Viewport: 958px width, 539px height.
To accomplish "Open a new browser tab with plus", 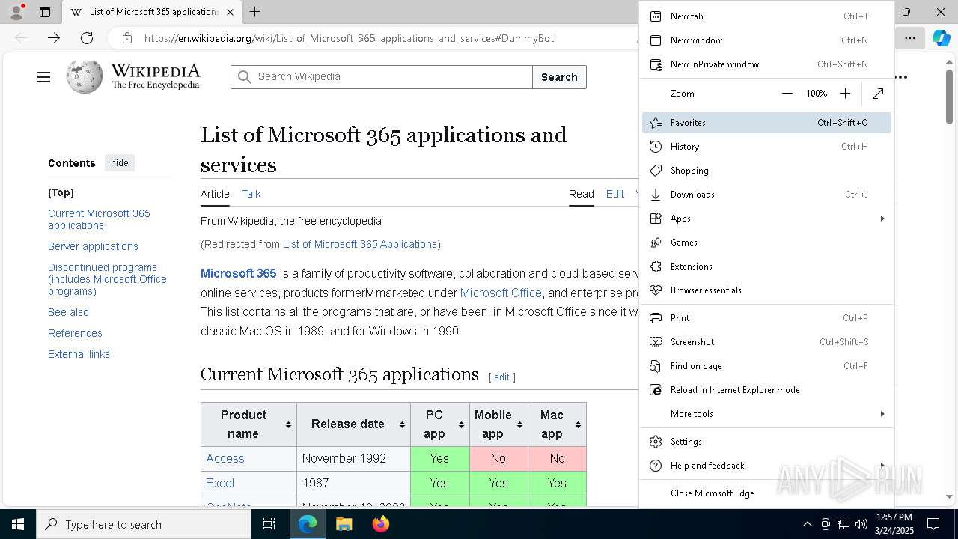I will pos(254,12).
